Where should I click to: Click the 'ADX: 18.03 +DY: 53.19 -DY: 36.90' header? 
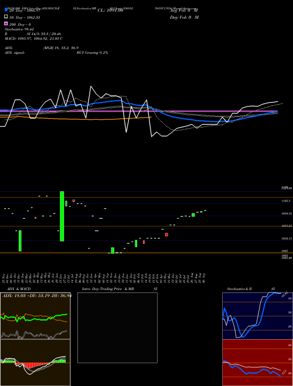[x=37, y=295]
